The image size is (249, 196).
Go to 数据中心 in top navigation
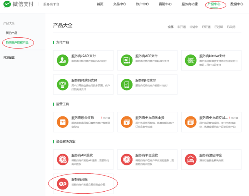tap(237, 4)
